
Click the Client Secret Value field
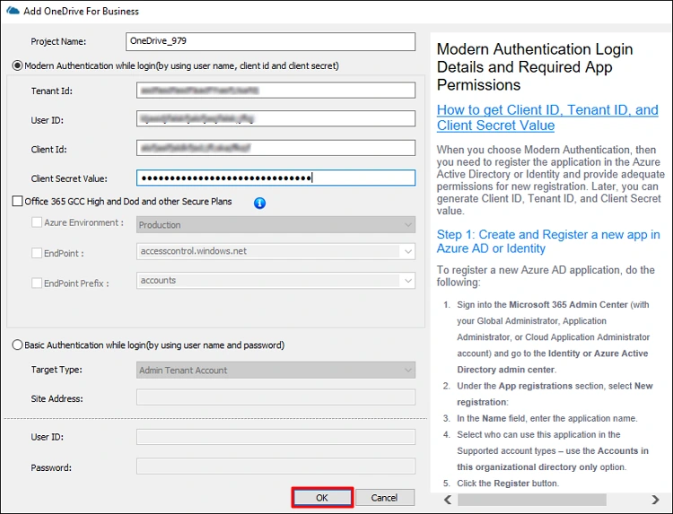tap(275, 178)
